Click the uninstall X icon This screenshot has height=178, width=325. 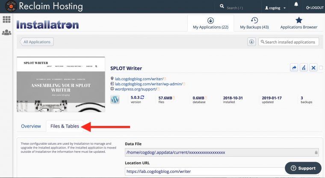(x=313, y=68)
